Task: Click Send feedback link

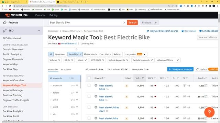Action: pyautogui.click(x=209, y=31)
